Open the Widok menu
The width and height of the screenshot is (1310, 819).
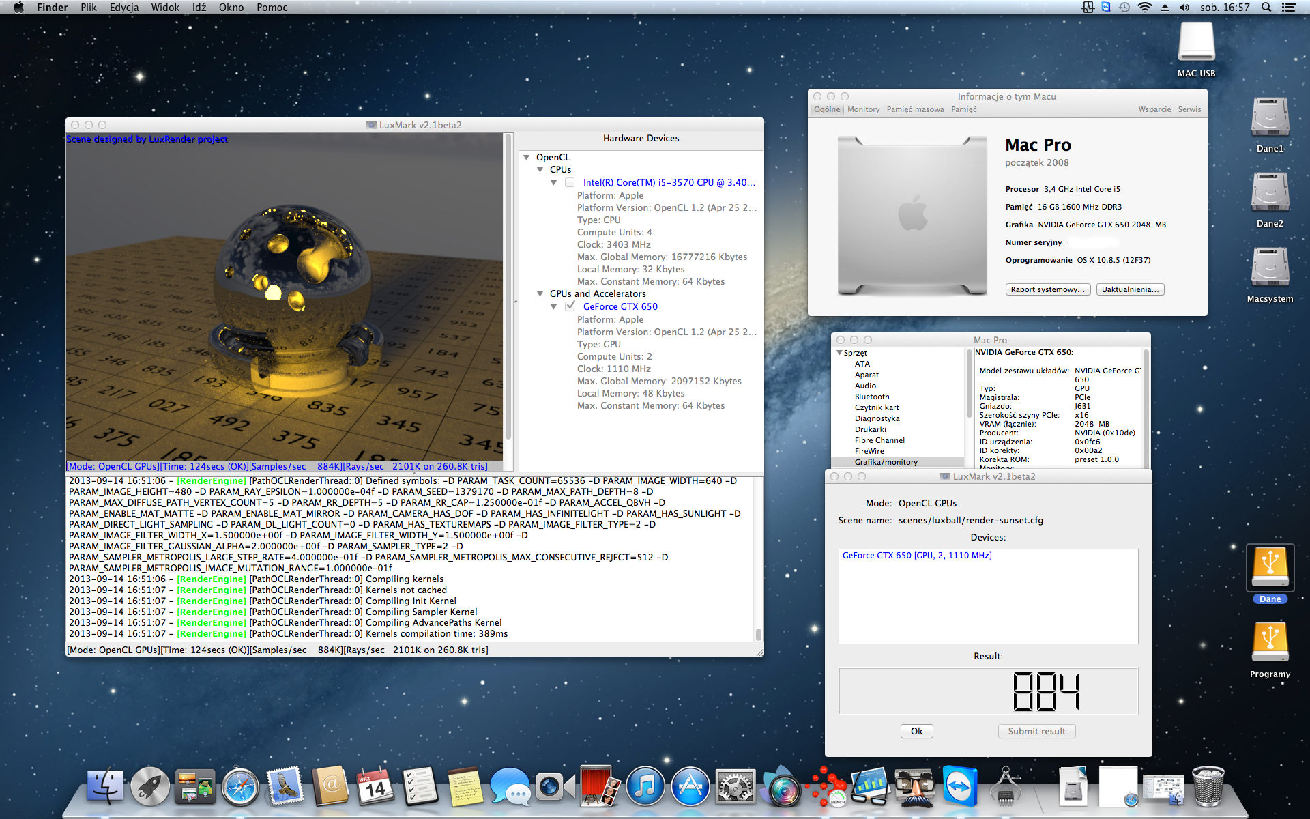pos(165,8)
